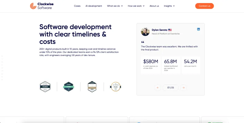Click the 54.2M visits per month stat

tap(191, 65)
